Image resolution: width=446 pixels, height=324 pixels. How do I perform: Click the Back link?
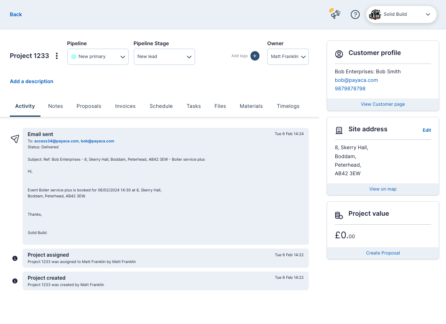pos(16,14)
